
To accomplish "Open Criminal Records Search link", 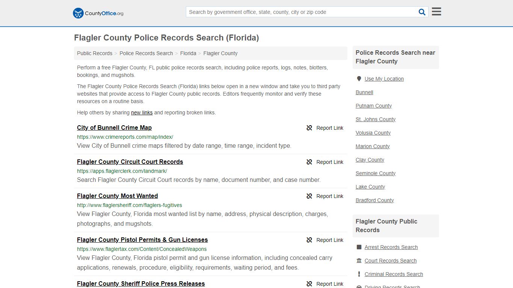I will [x=394, y=274].
